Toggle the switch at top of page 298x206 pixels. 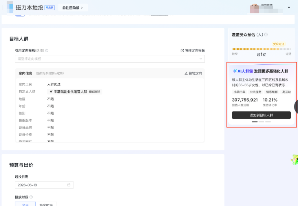click(20, 15)
